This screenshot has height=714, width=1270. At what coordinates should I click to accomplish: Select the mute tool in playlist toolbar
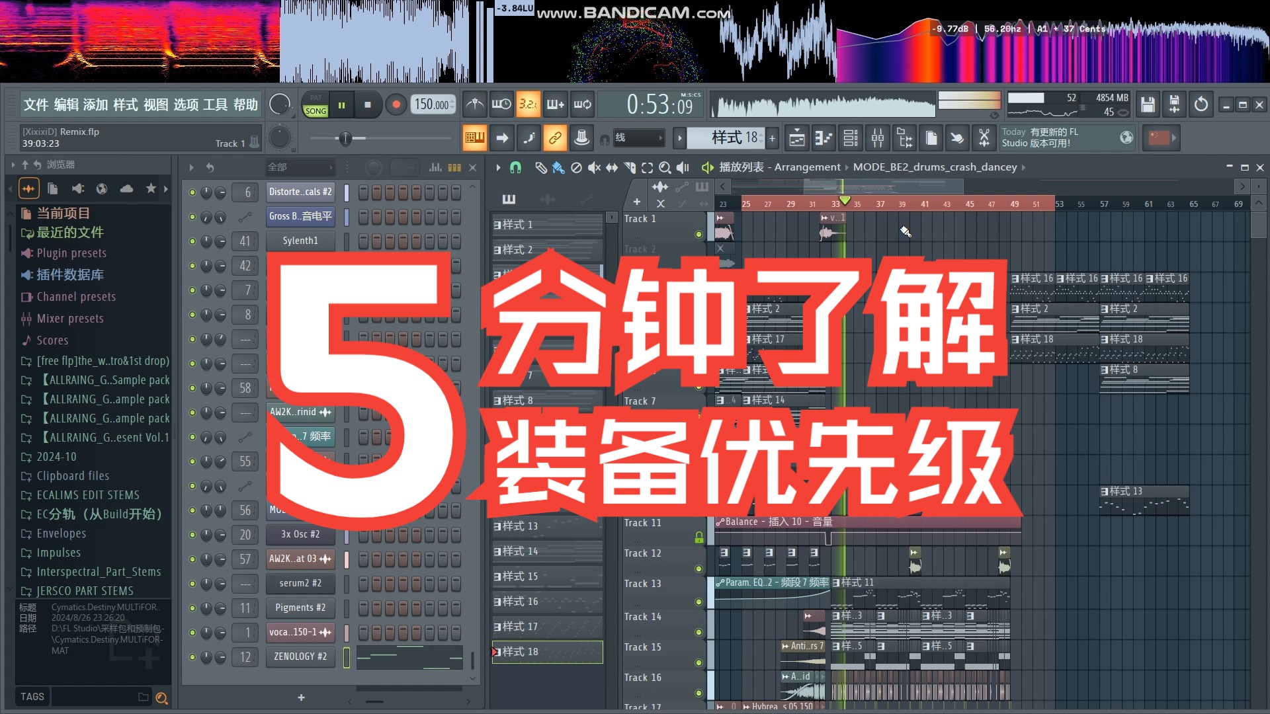point(594,168)
